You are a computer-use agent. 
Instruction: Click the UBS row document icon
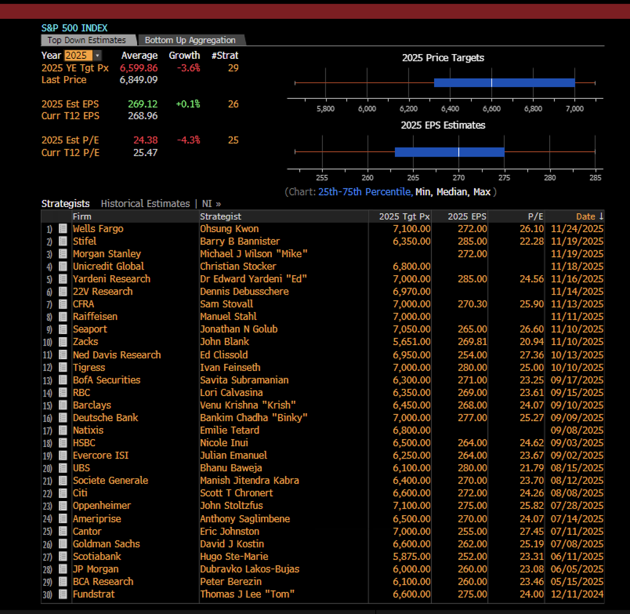click(63, 468)
